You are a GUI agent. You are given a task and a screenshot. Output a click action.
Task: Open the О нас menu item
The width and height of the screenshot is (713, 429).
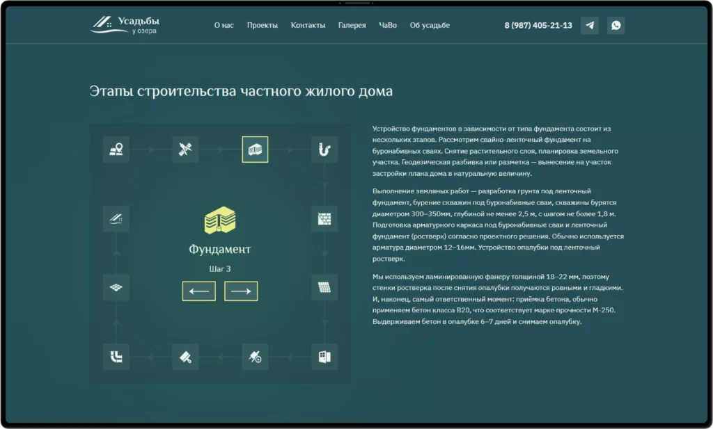click(224, 26)
